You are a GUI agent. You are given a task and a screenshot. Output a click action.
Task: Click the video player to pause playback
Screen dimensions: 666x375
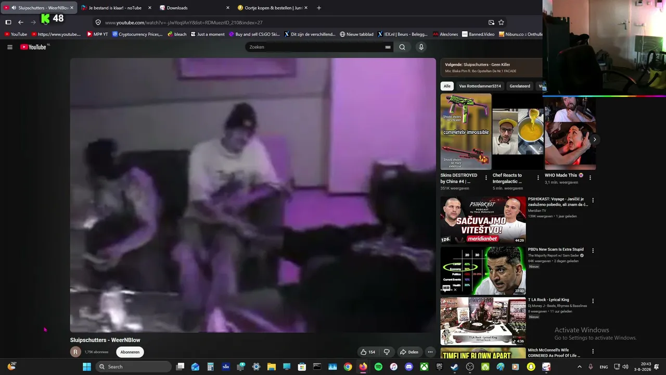tap(253, 195)
